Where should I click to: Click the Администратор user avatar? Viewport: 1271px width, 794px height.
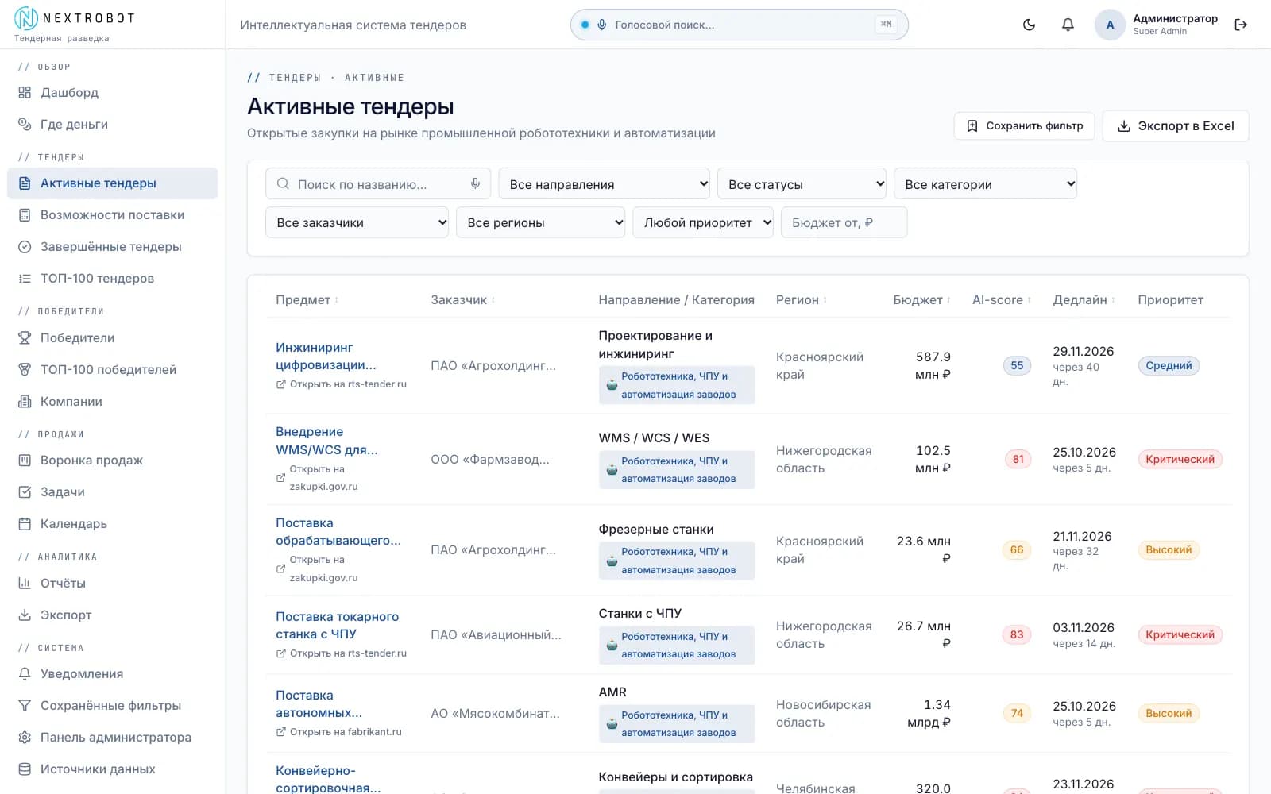pyautogui.click(x=1110, y=25)
